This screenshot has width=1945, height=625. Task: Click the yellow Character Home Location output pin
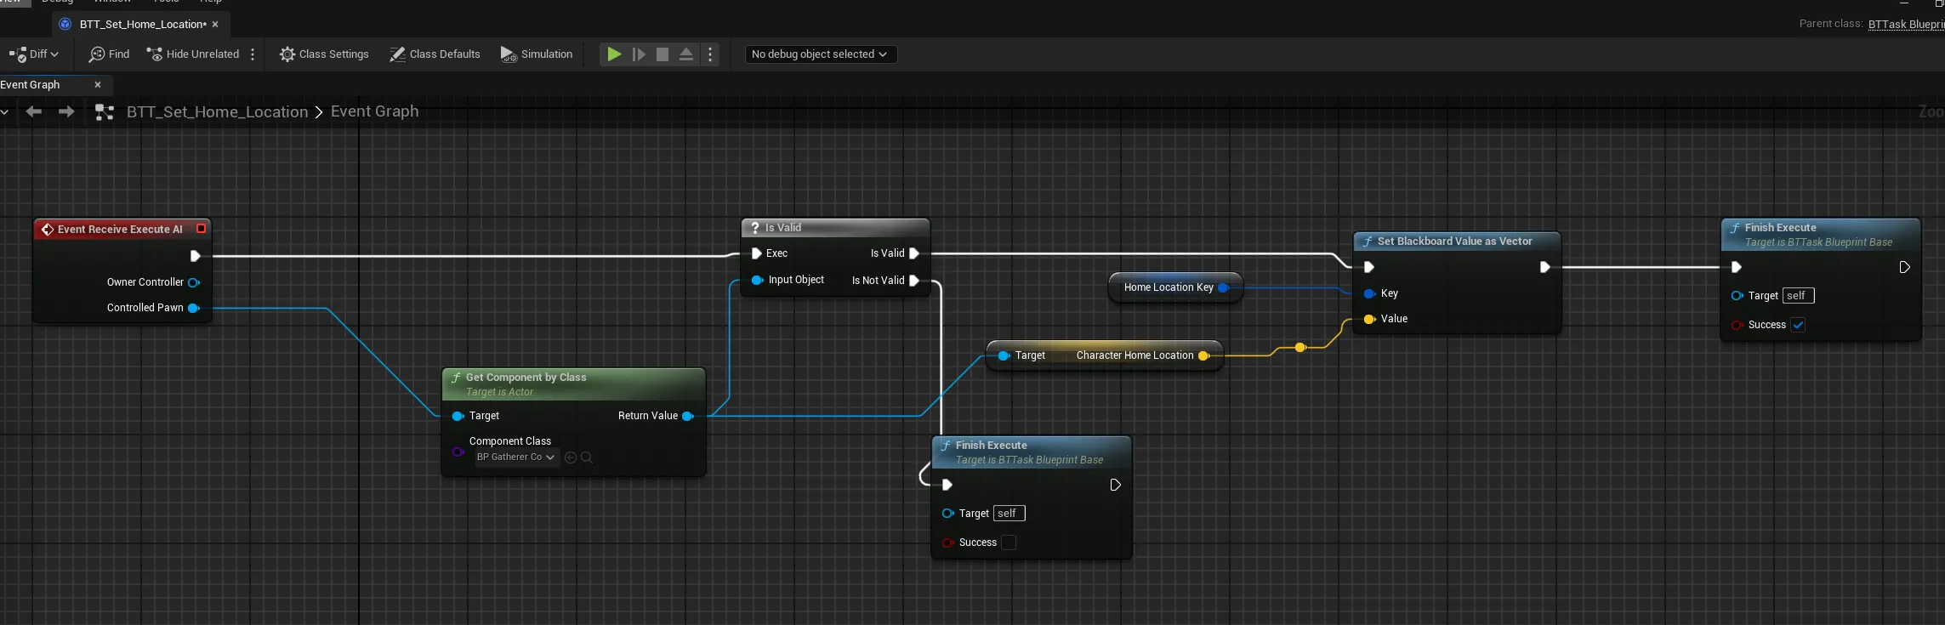pyautogui.click(x=1204, y=355)
